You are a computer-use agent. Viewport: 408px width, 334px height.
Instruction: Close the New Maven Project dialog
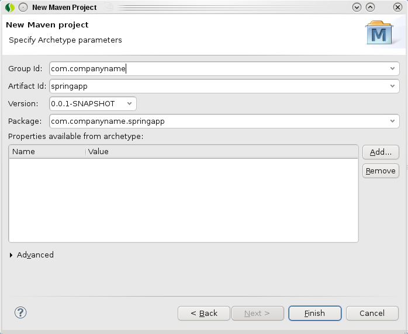coord(397,7)
